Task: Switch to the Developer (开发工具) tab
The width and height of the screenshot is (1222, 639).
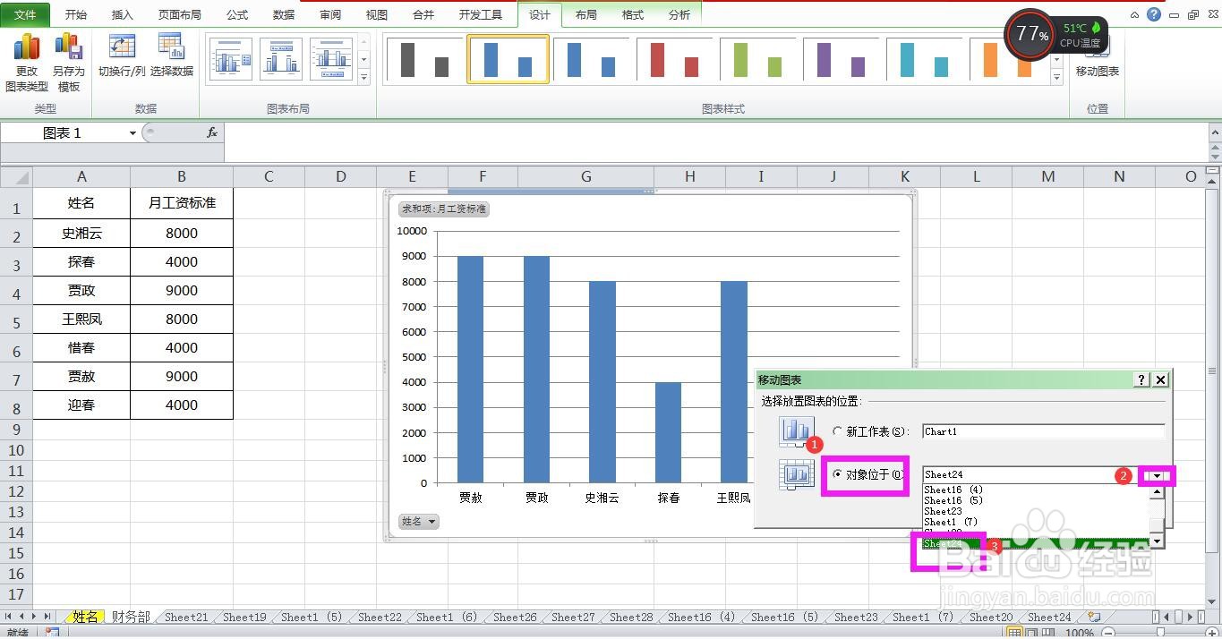Action: coord(481,14)
